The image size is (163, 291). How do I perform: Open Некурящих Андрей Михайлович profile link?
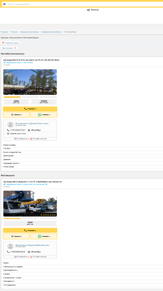point(32,245)
